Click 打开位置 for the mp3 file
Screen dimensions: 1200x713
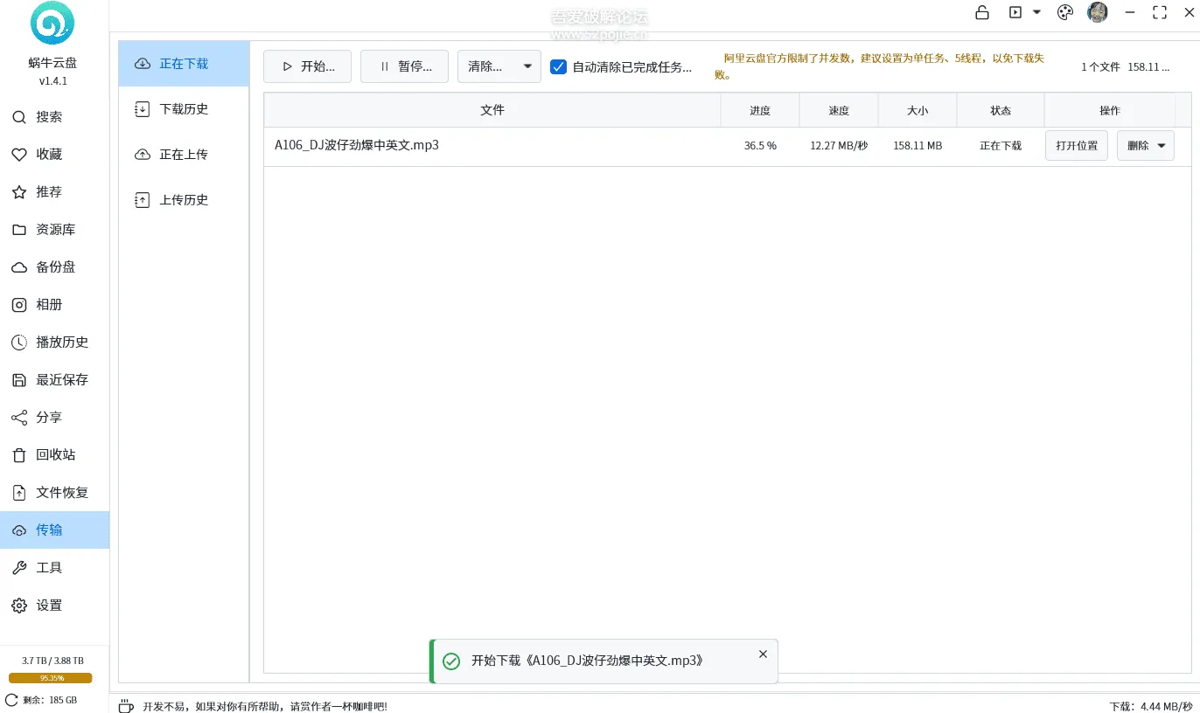(x=1077, y=146)
